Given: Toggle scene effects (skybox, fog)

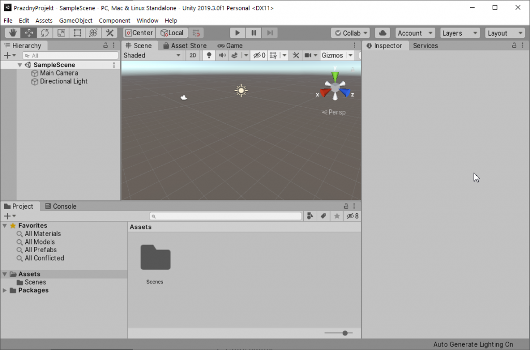Looking at the screenshot, I should (x=234, y=55).
